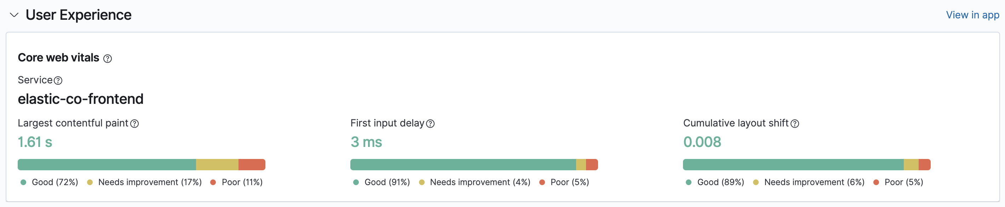Open the View in app link
1005x207 pixels.
[x=972, y=15]
